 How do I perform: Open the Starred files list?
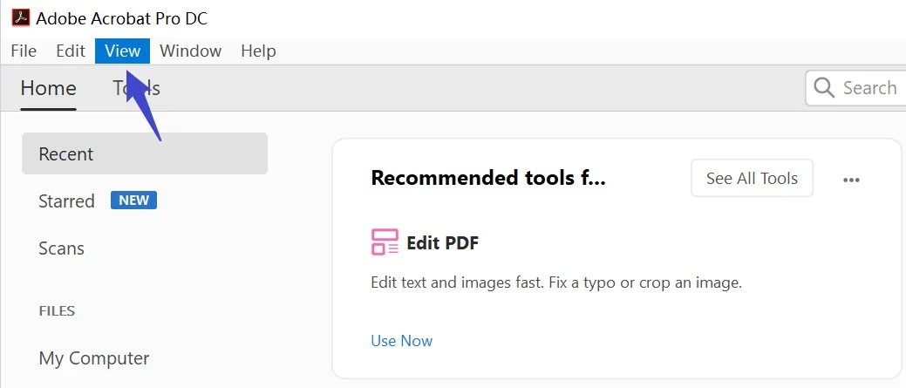click(x=66, y=201)
